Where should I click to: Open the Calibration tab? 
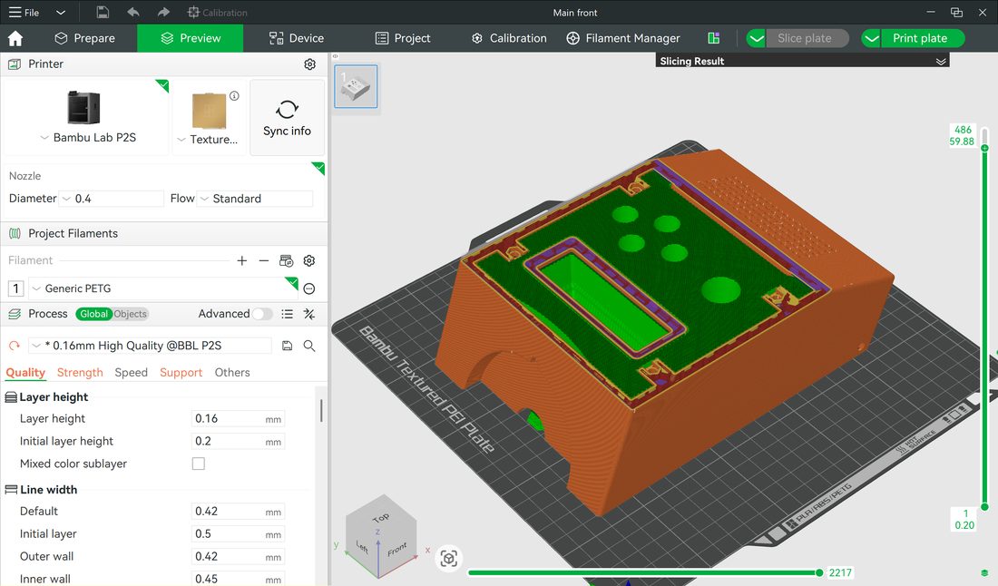click(x=509, y=38)
